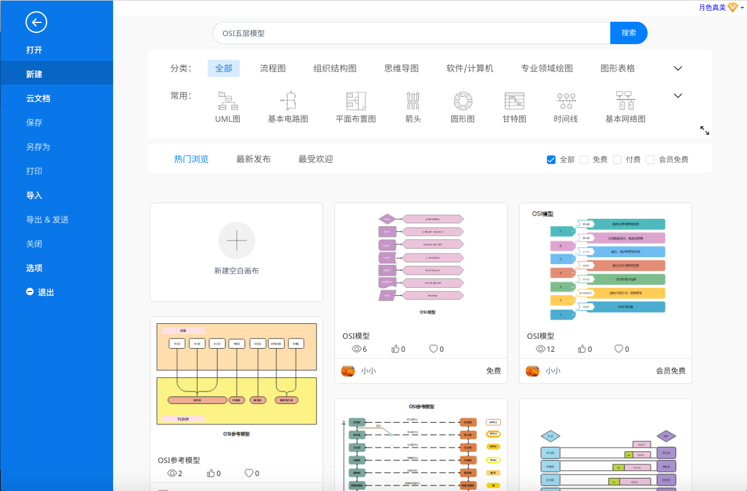Screen dimensions: 747x491
Task: Click the search input field
Action: click(411, 33)
